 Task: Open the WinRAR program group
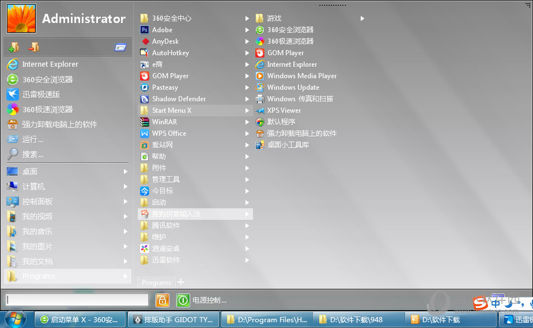(195, 122)
